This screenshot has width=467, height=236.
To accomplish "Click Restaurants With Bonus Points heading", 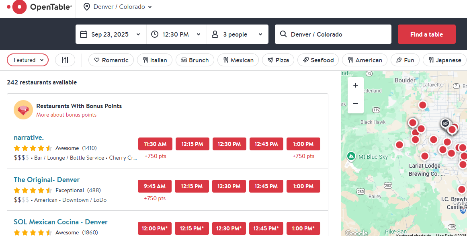I will (x=79, y=106).
